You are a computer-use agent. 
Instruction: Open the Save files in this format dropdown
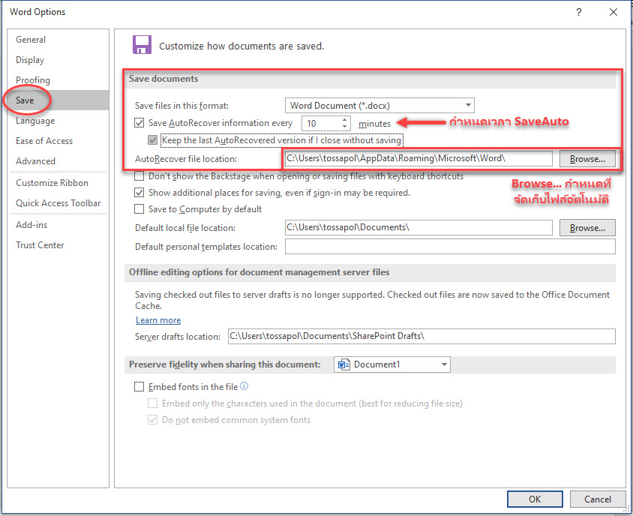point(379,106)
